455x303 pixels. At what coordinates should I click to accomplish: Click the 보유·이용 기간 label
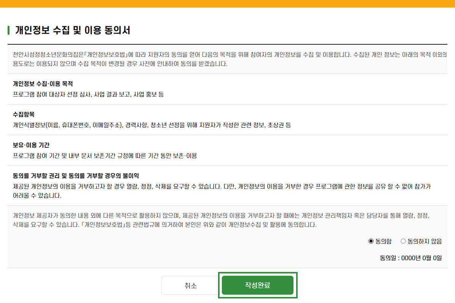[x=31, y=145]
